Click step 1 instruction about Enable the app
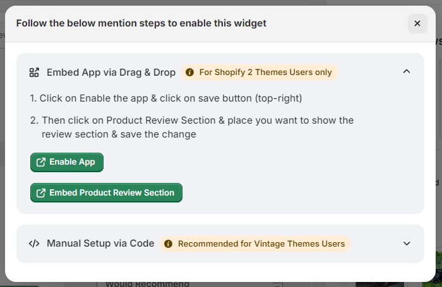Screen dimensions: 442x287 pos(166,98)
